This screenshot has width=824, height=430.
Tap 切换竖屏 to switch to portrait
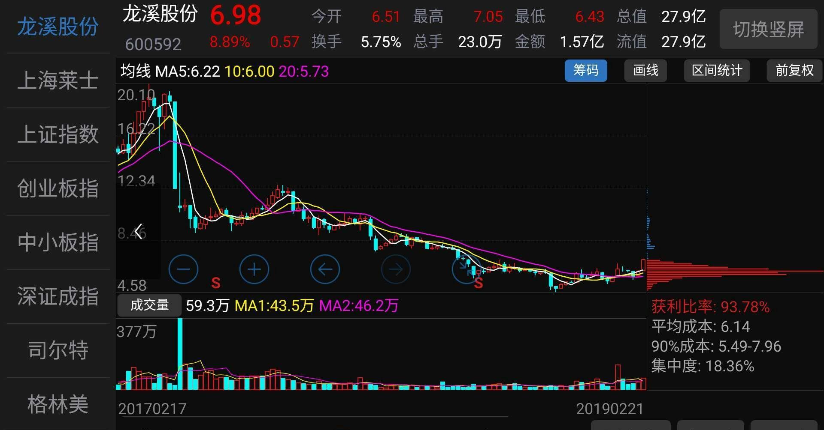pyautogui.click(x=768, y=29)
